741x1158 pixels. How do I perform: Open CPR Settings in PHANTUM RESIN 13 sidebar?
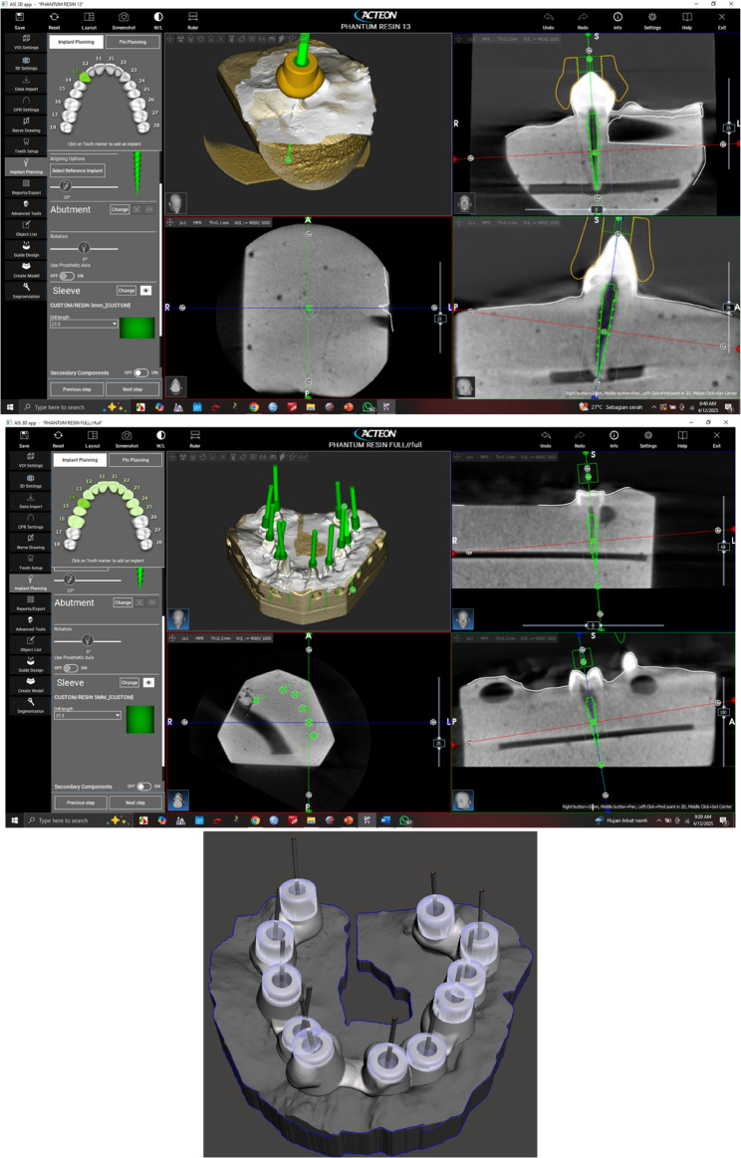(x=26, y=105)
